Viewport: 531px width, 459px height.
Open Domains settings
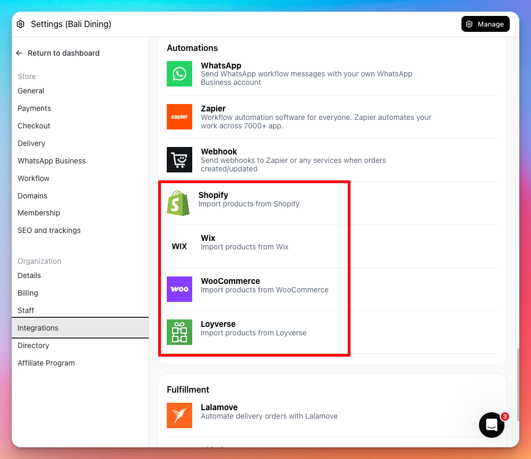coord(32,196)
